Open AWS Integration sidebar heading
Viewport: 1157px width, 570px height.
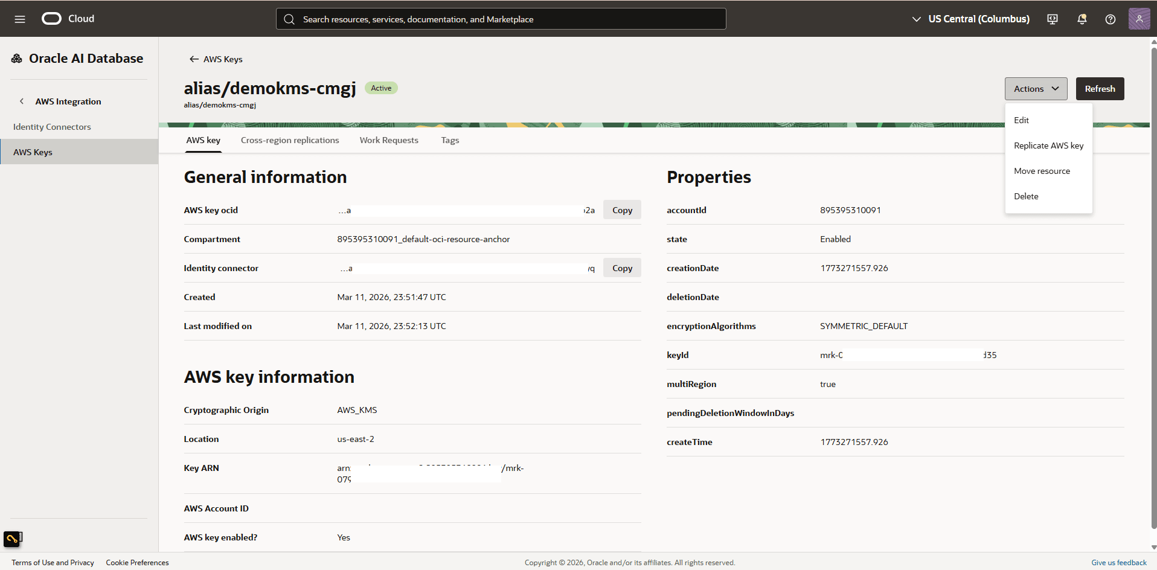click(68, 101)
